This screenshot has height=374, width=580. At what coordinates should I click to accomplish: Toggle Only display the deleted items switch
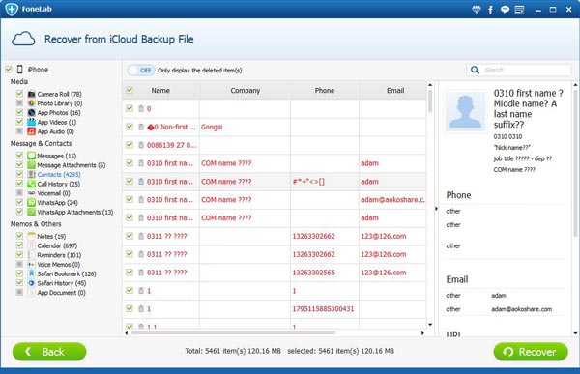click(141, 70)
